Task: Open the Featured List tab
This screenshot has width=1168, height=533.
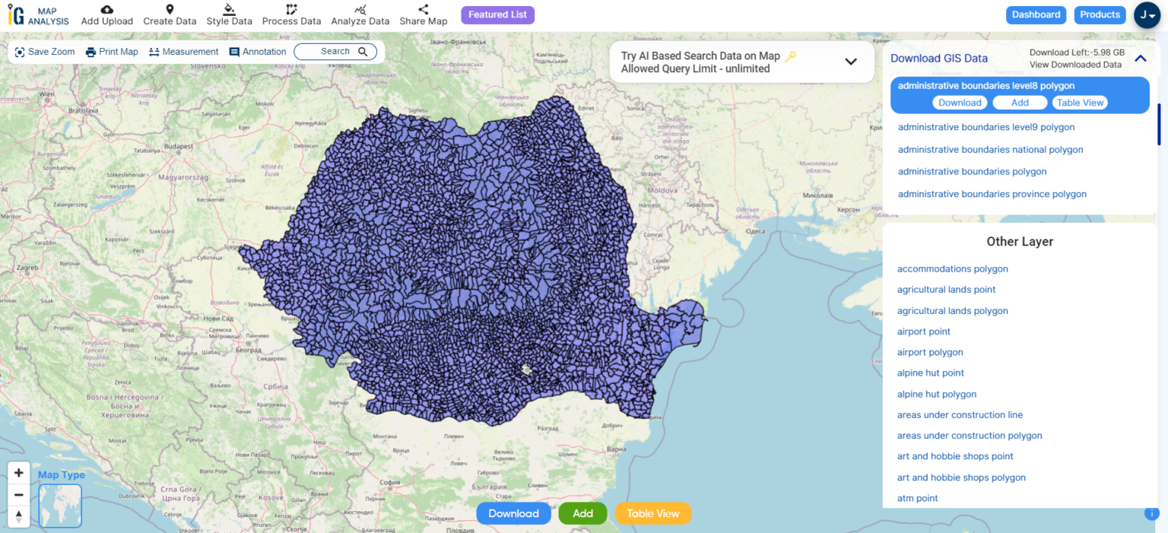Action: point(497,14)
